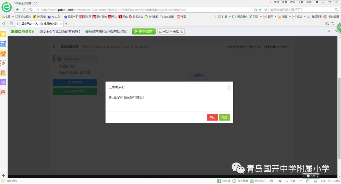The image size is (341, 184).
Task: Select the 招生平台 browser tab
Action: click(38, 24)
